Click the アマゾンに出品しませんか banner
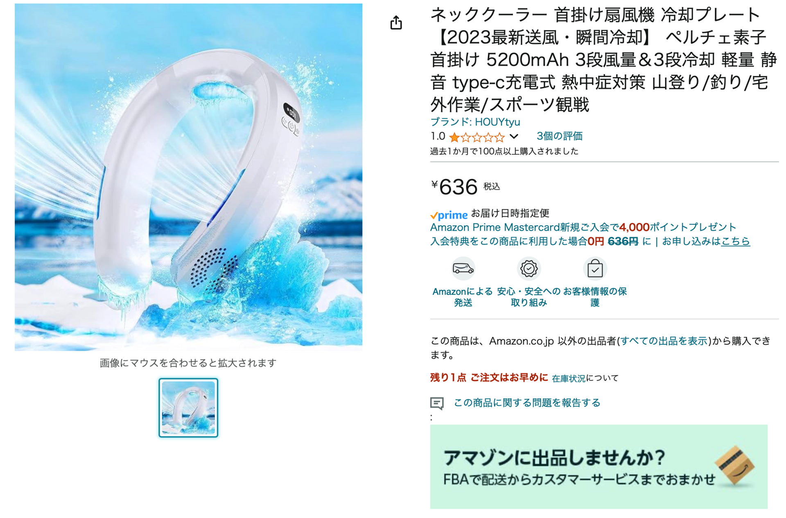The width and height of the screenshot is (786, 518). point(599,466)
